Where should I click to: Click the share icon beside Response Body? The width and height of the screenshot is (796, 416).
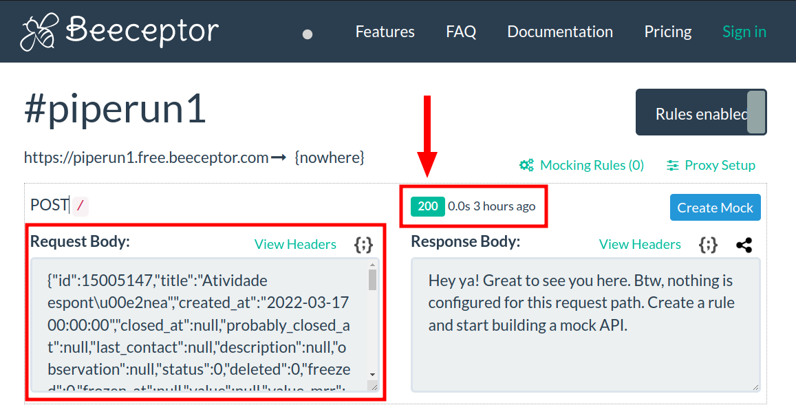744,245
